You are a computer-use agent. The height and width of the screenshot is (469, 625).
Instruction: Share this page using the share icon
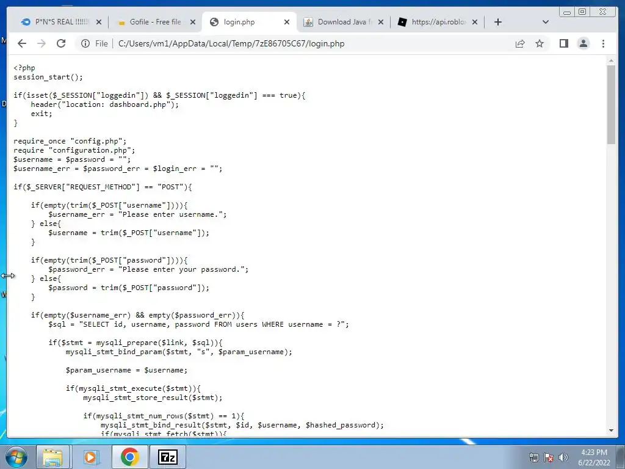point(520,43)
